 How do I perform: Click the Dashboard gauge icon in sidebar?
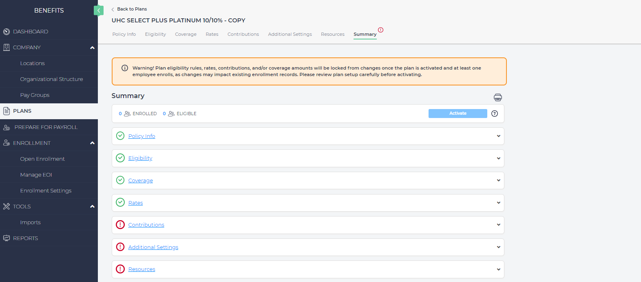pos(7,32)
